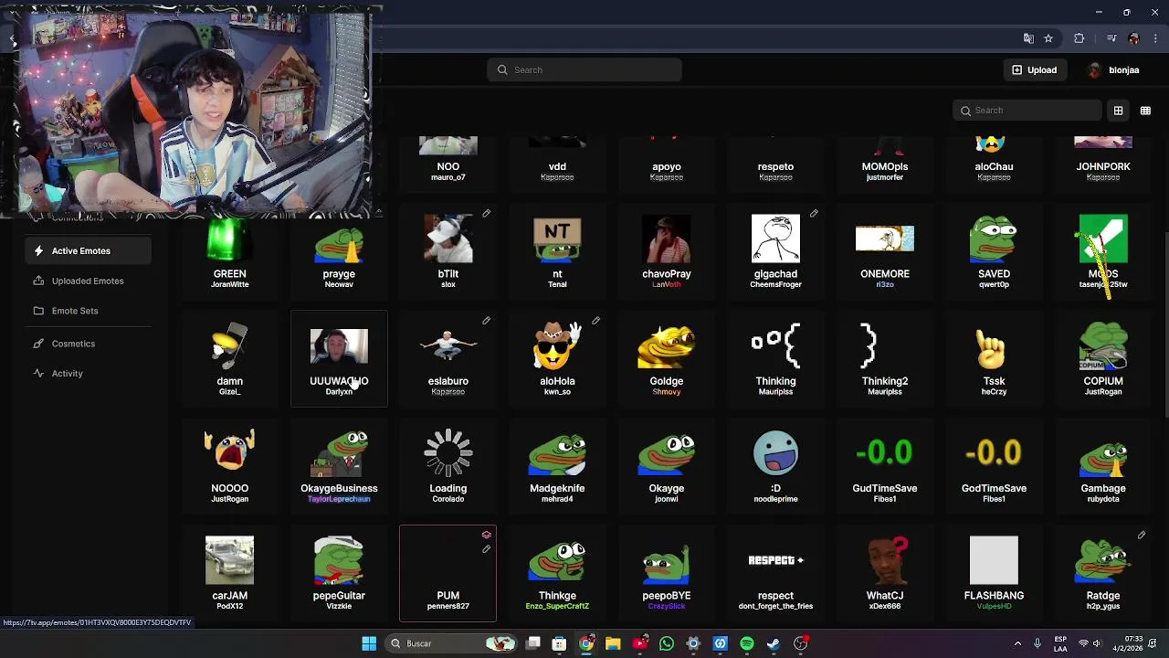Image resolution: width=1169 pixels, height=658 pixels.
Task: Open the chavoPray emote
Action: click(x=667, y=252)
